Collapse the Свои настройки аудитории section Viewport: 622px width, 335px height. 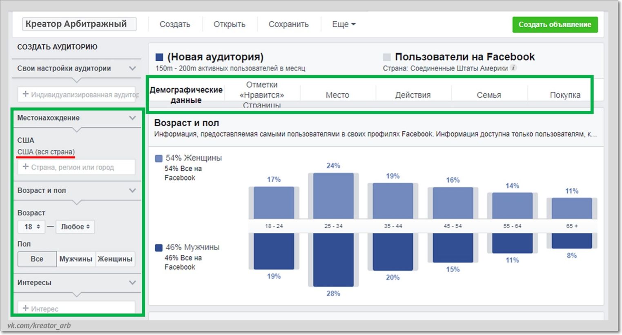(x=132, y=68)
